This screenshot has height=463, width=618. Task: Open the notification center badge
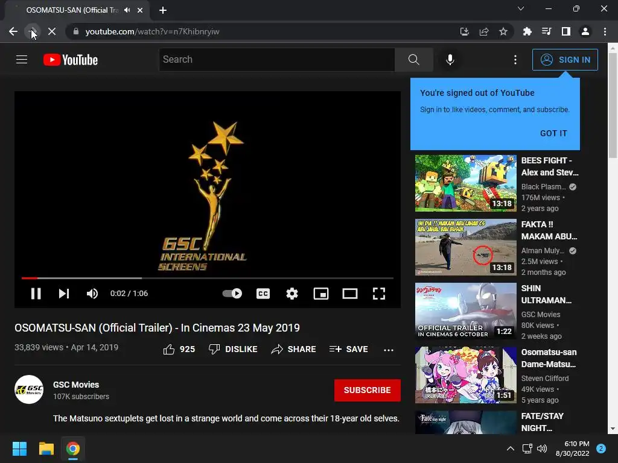click(601, 449)
